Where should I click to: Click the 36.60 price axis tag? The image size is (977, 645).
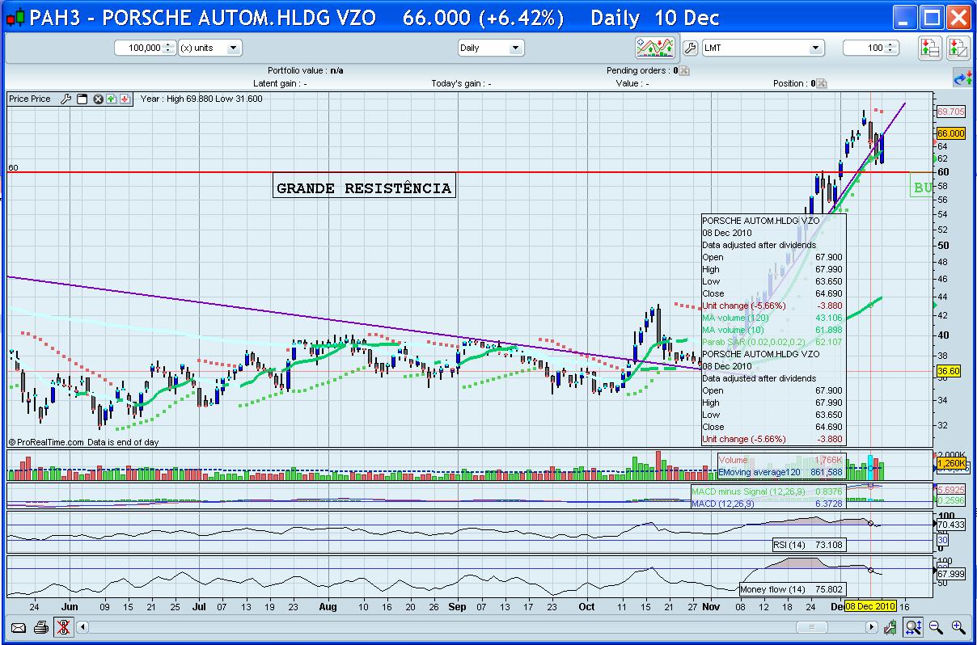(948, 371)
